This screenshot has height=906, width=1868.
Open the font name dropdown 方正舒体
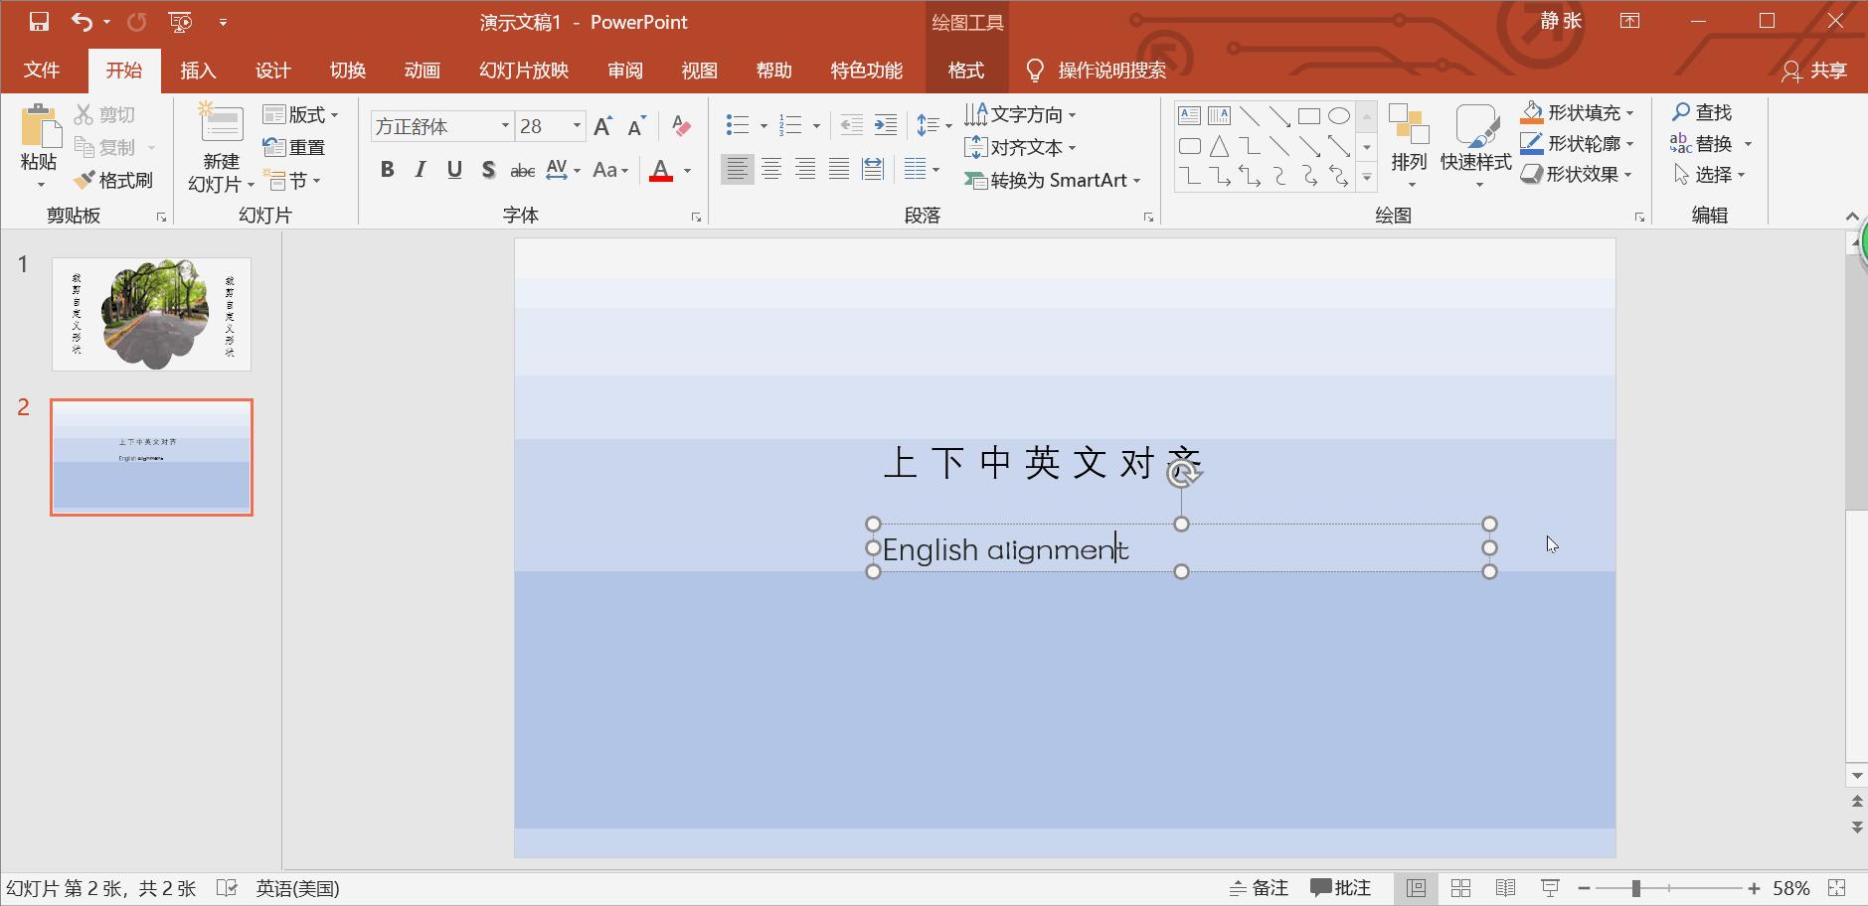tap(505, 126)
